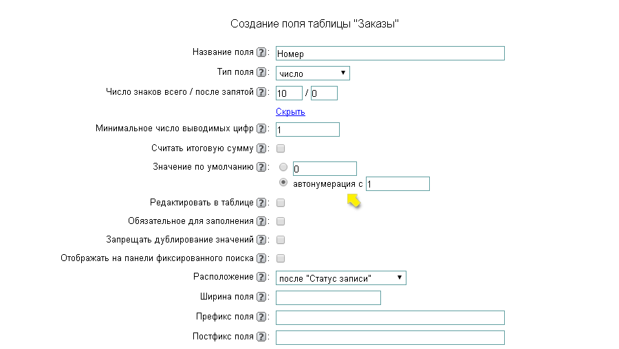Screen dimensions: 619x349
Task: Click help icon for "Значение по умолчанию"
Action: 261,167
